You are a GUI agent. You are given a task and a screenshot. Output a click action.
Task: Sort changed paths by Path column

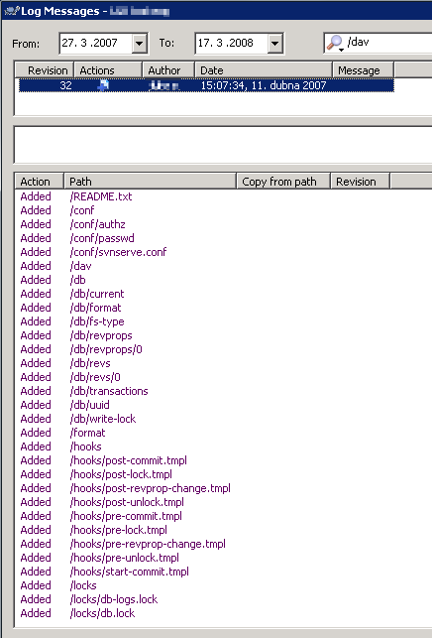[150, 182]
